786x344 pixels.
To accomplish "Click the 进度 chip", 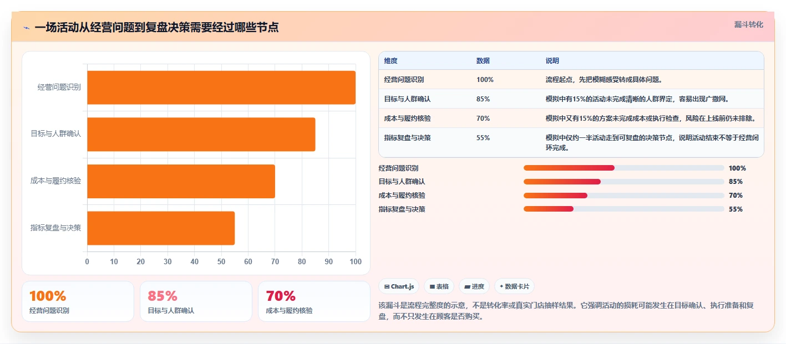I will pyautogui.click(x=474, y=286).
